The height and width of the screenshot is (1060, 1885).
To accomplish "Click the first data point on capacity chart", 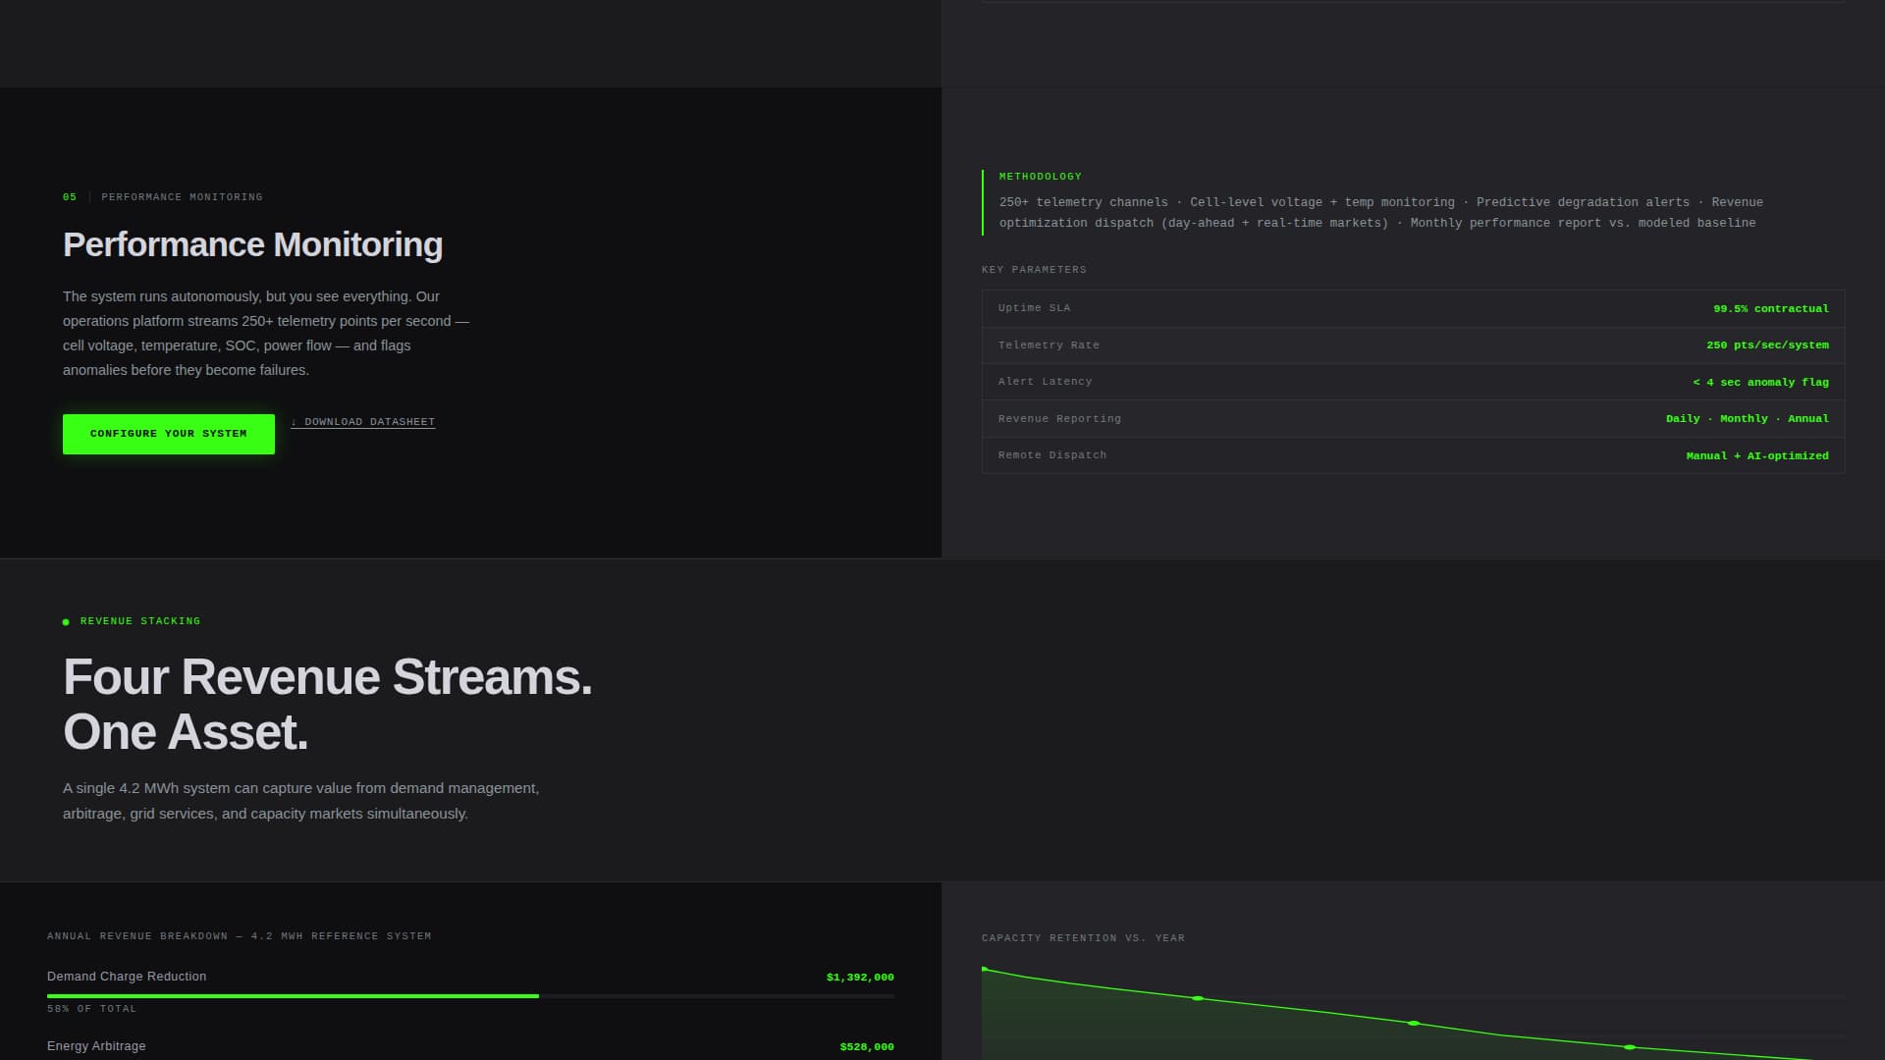I will (x=984, y=969).
